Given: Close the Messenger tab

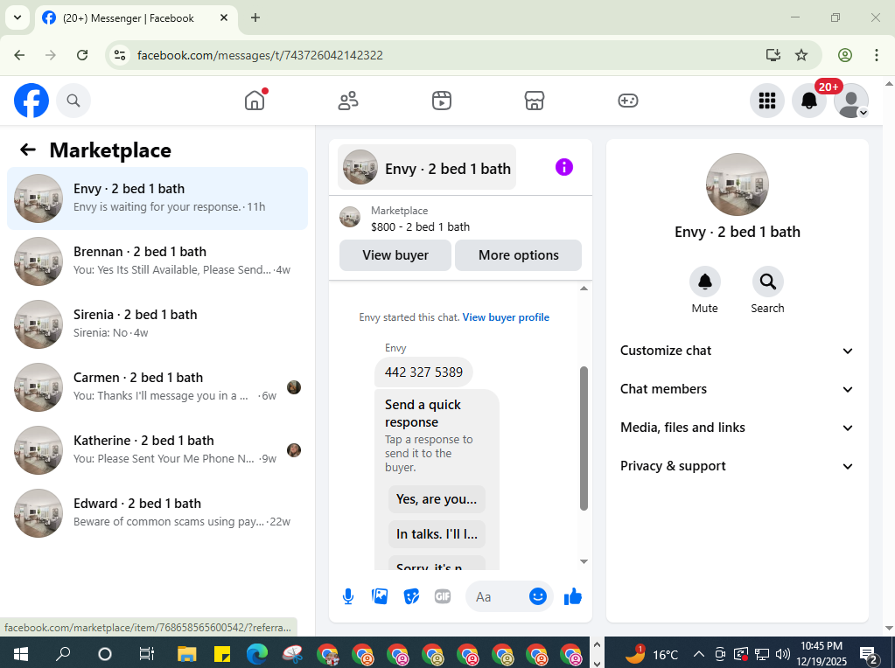Looking at the screenshot, I should tap(224, 17).
